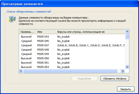This screenshot has height=94, width=139.
Task: Click No_exploit in the MS05-045 row
Action: pos(63,41)
